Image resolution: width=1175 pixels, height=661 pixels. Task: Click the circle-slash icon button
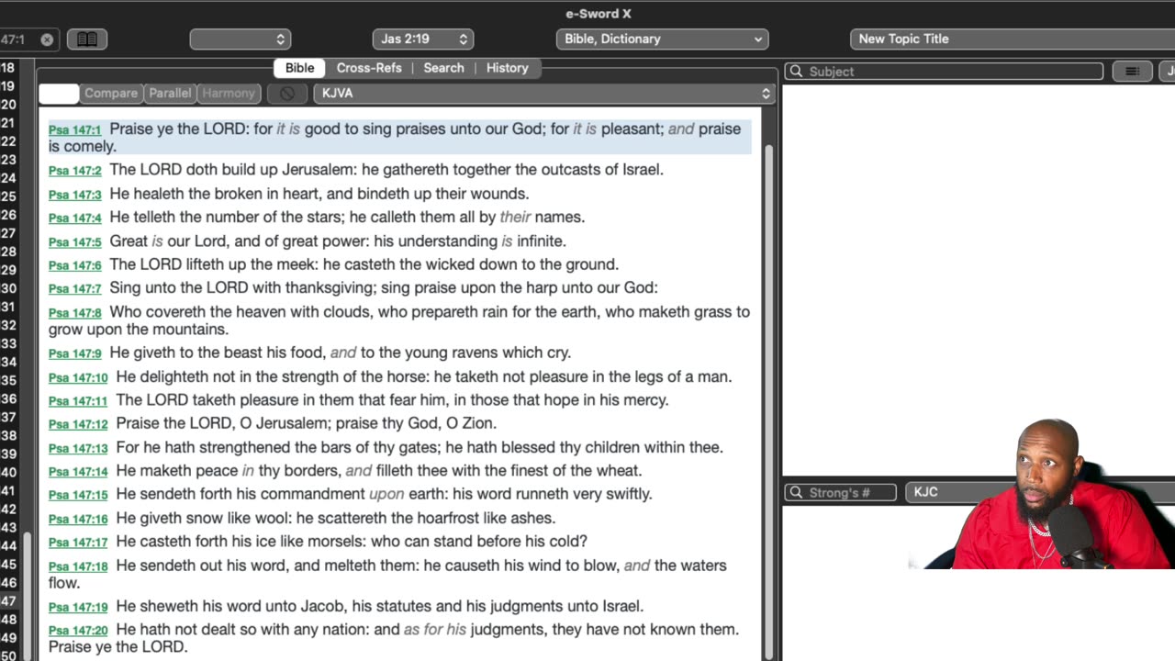point(287,94)
